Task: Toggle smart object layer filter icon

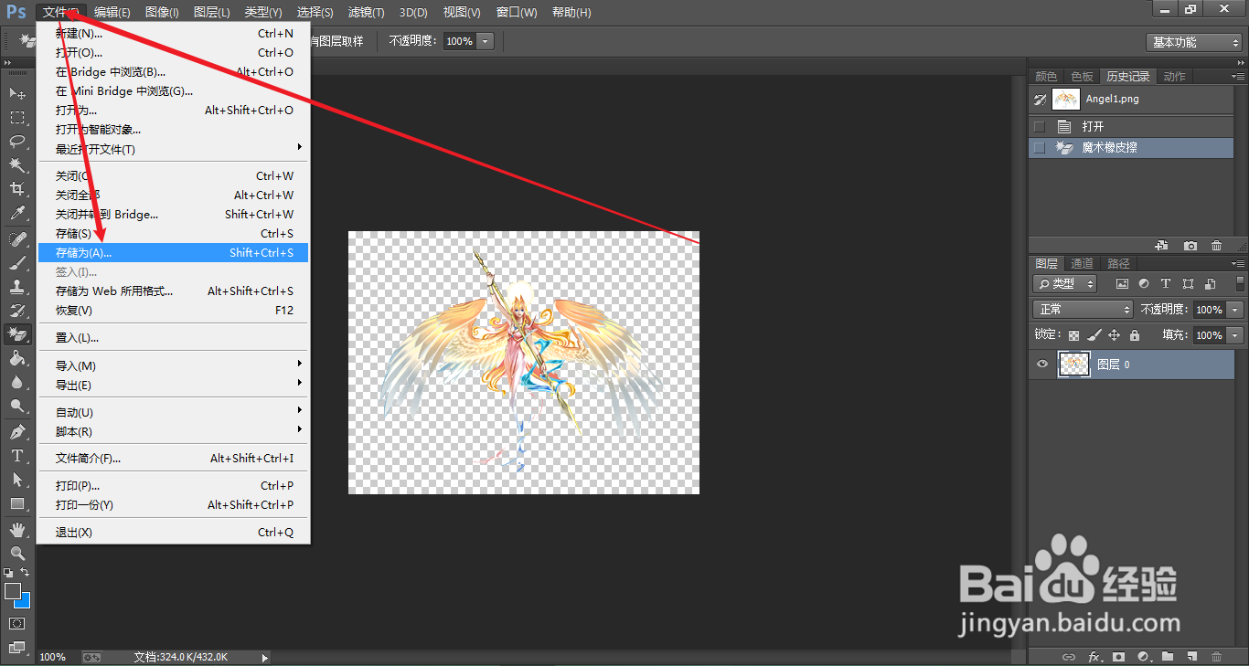Action: click(x=1210, y=284)
